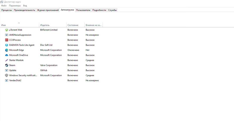234x121 pixels.
Task: Select DAEMON Tools Lite Agent entry
Action: click(x=22, y=45)
